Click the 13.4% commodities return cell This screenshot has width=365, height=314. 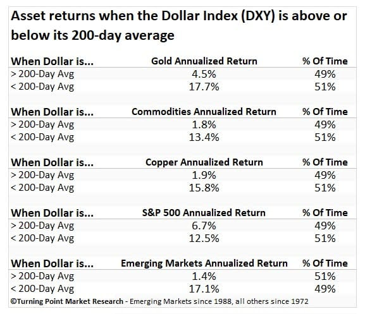point(204,137)
